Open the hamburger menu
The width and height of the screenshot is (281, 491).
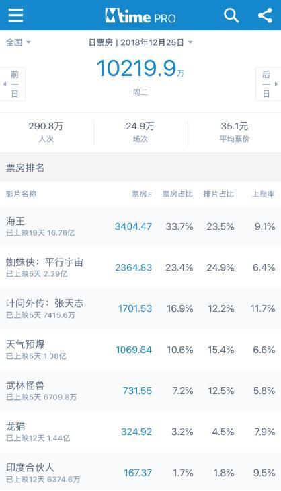pyautogui.click(x=15, y=15)
